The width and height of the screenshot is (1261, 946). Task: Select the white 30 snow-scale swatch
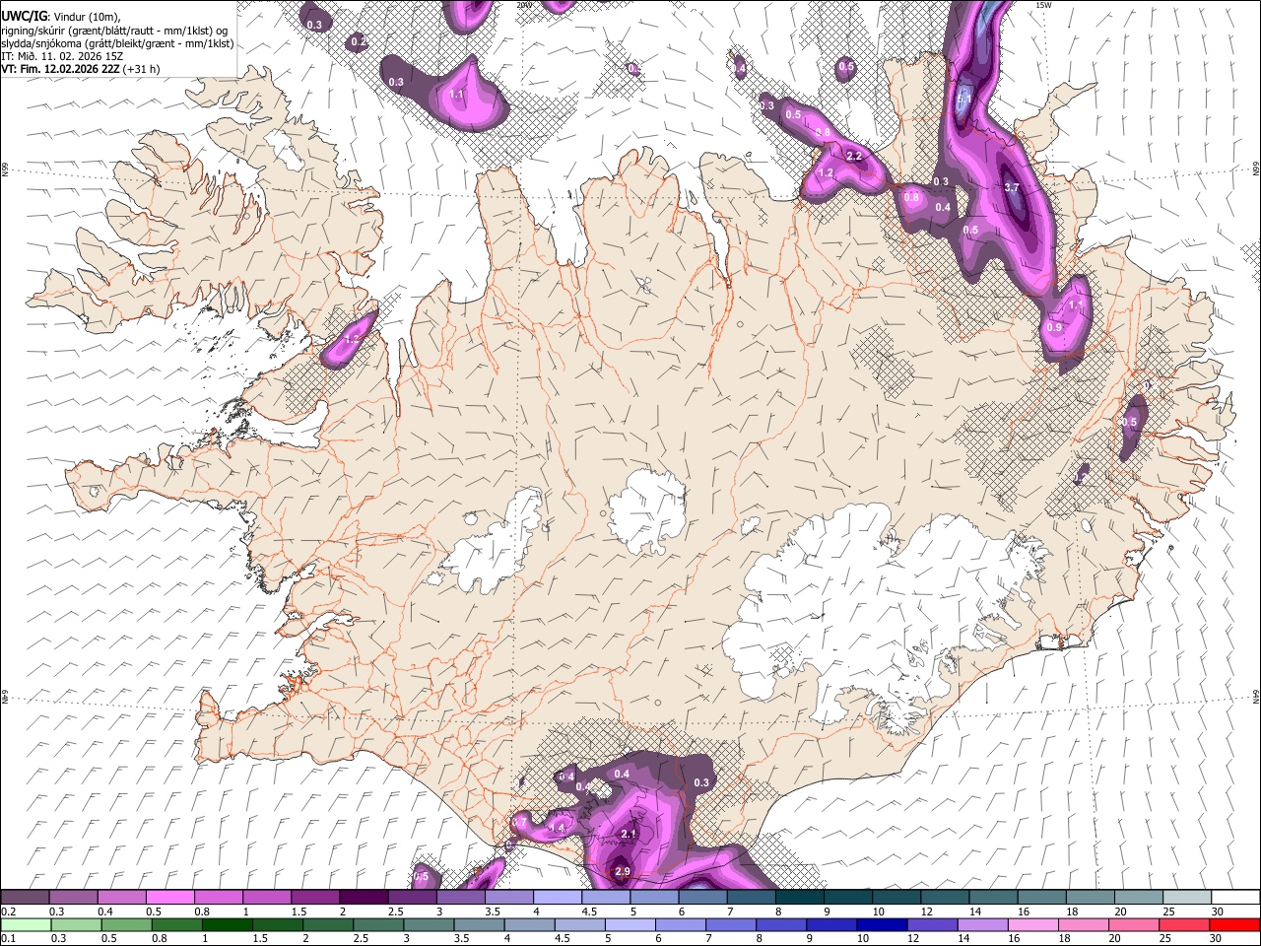1235,898
